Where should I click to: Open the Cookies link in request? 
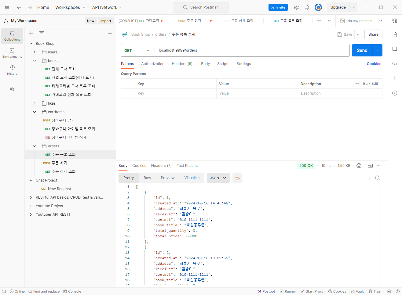(x=374, y=64)
